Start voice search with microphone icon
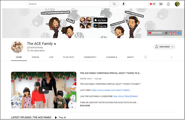The width and height of the screenshot is (185, 120). point(124,4)
